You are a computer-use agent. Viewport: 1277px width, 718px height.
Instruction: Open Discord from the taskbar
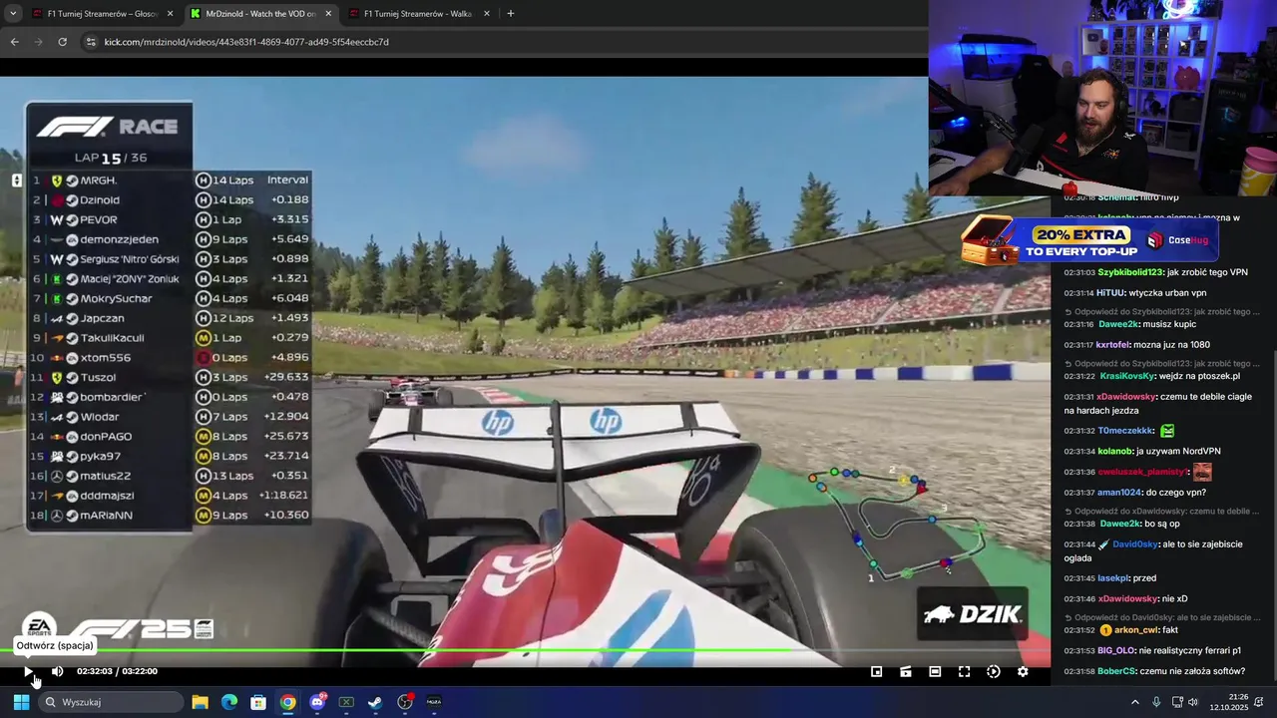(x=317, y=702)
